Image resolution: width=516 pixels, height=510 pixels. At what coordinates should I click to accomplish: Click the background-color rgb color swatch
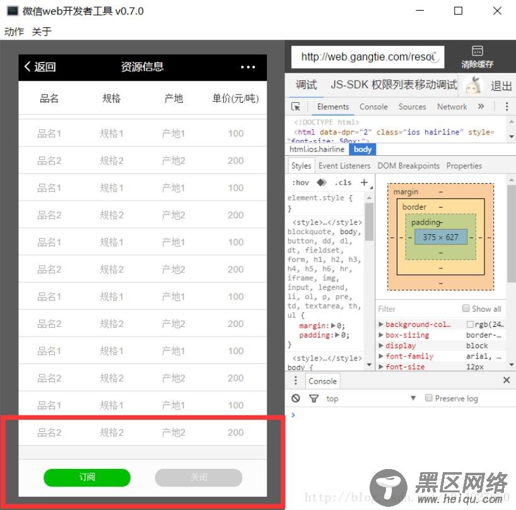(470, 324)
